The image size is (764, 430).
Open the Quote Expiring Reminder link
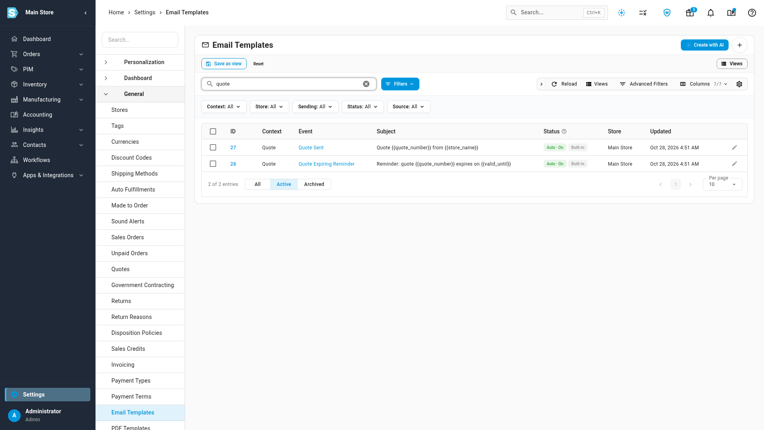[x=326, y=164]
